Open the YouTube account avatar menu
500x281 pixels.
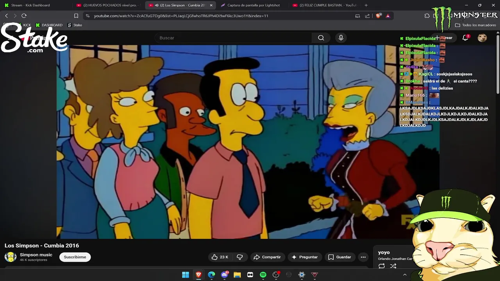pyautogui.click(x=482, y=38)
